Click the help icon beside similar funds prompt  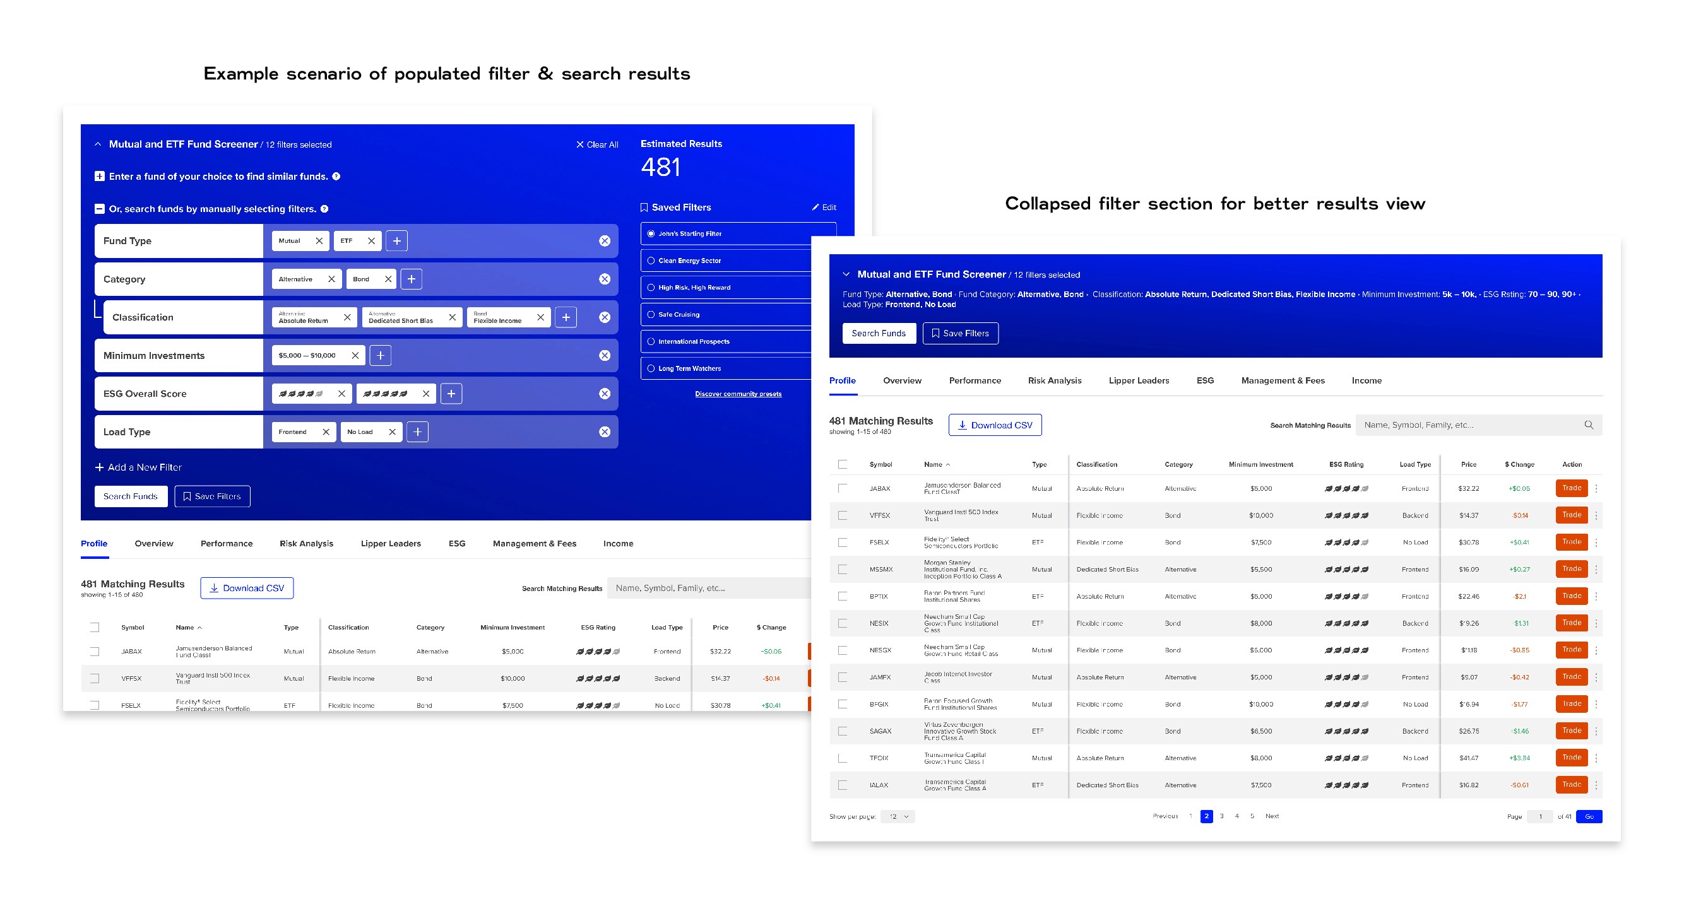tap(336, 177)
